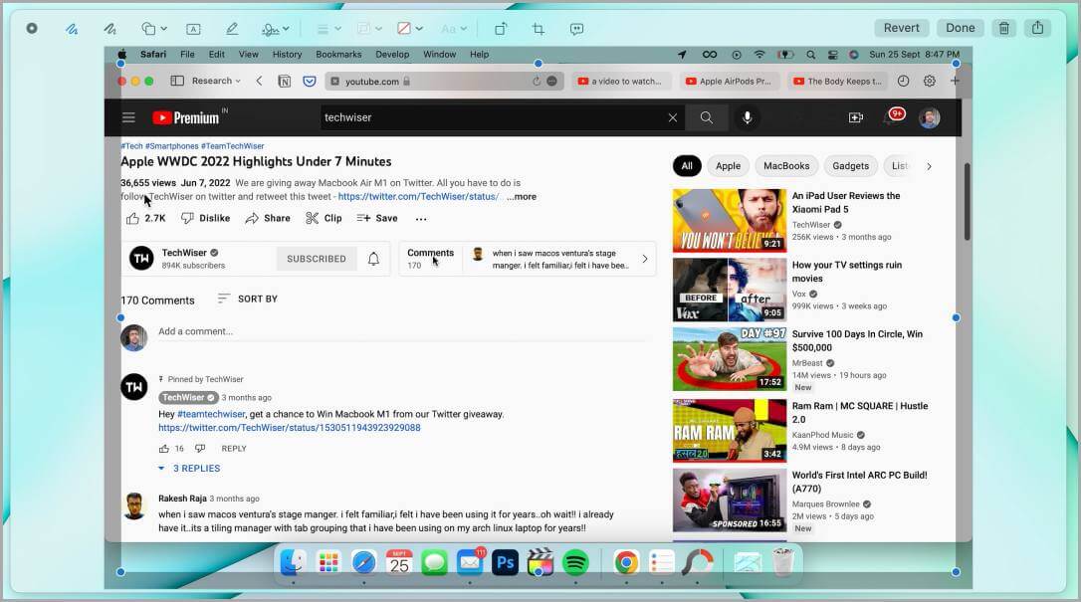Image resolution: width=1081 pixels, height=602 pixels.
Task: Open the Border Color dropdown in markup toolbar
Action: (x=369, y=29)
